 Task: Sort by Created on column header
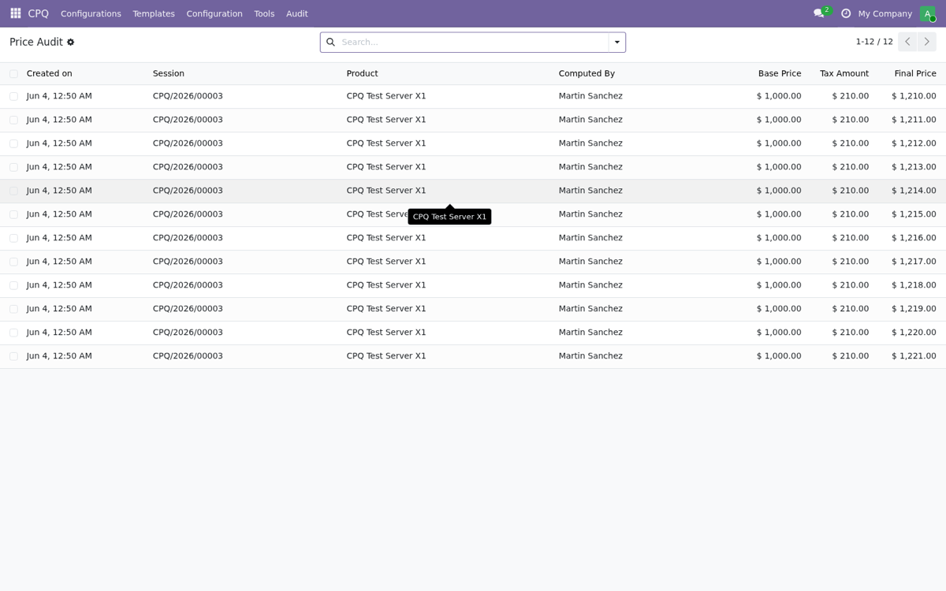coord(50,73)
